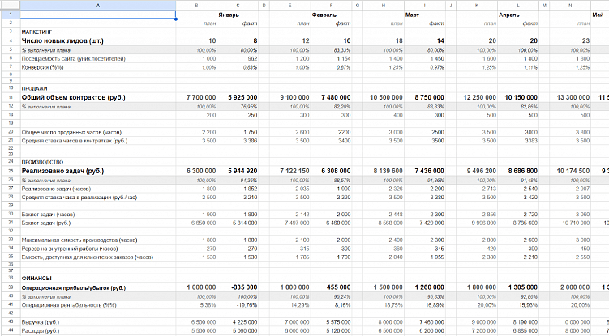Select 'Максимальная емкость производства' cell
609x336 pixels.
click(x=98, y=240)
